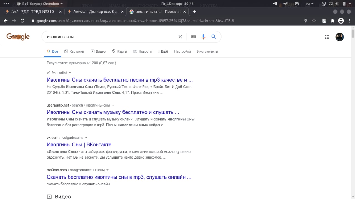Switch to Картинки results
This screenshot has height=199, width=355.
point(74,51)
